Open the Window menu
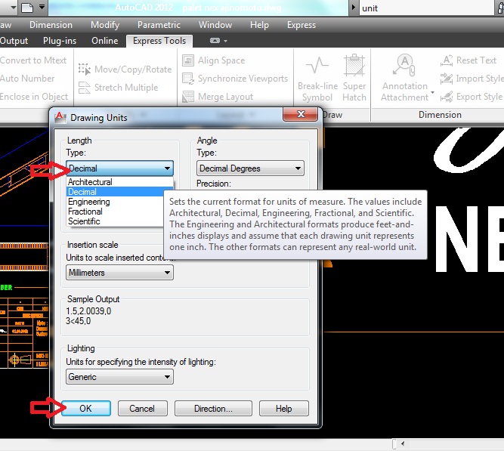Screen dimensions: 504x451 (215, 25)
